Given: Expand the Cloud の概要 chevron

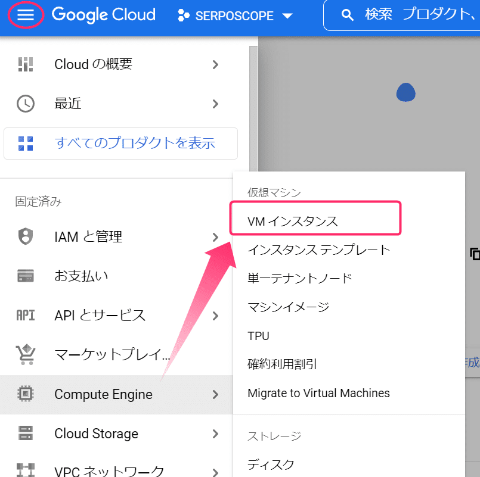Looking at the screenshot, I should pos(215,64).
